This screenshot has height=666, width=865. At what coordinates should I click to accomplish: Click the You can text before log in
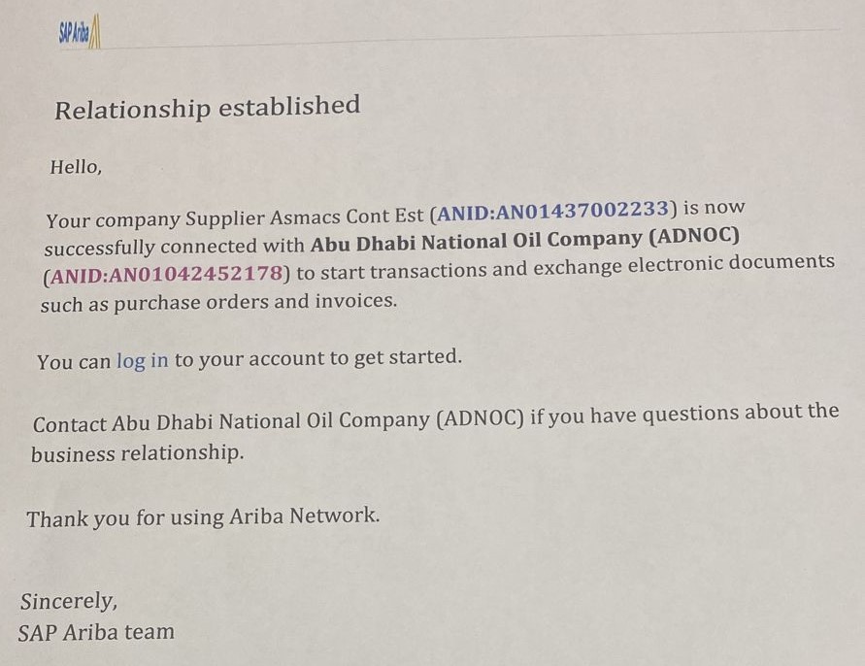[74, 362]
